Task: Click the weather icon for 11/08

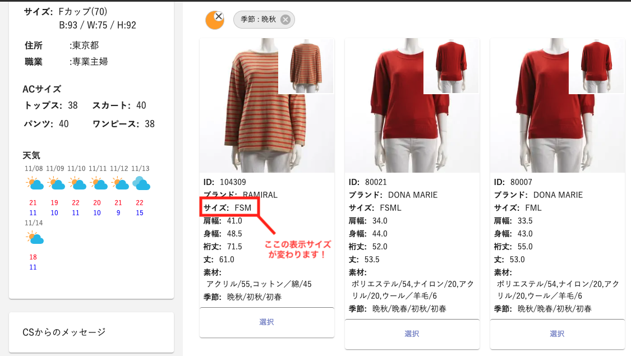Action: pos(35,183)
